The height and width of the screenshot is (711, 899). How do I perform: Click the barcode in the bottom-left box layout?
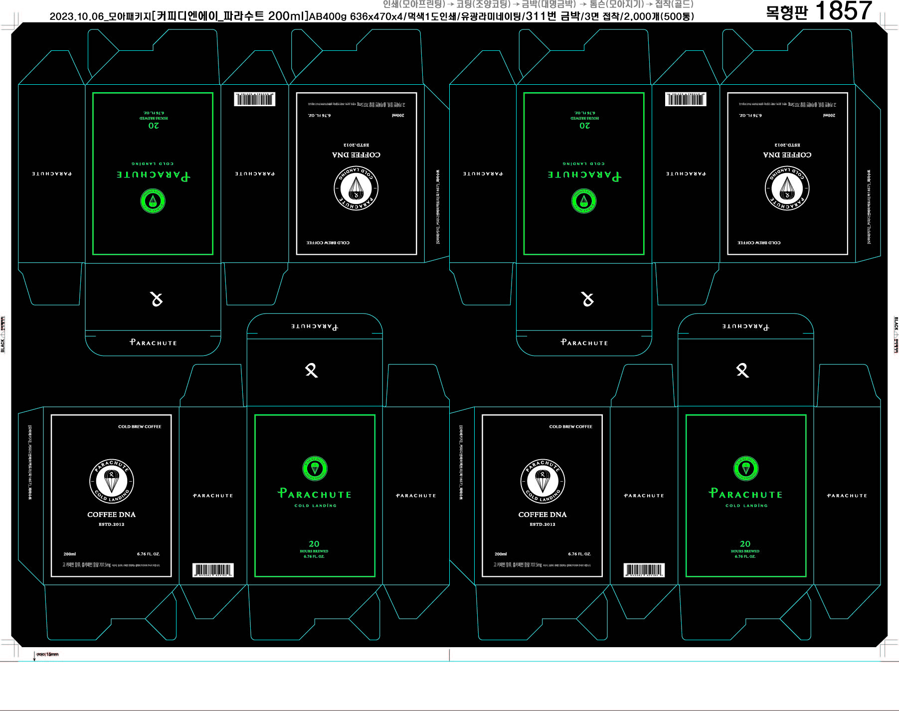(213, 570)
